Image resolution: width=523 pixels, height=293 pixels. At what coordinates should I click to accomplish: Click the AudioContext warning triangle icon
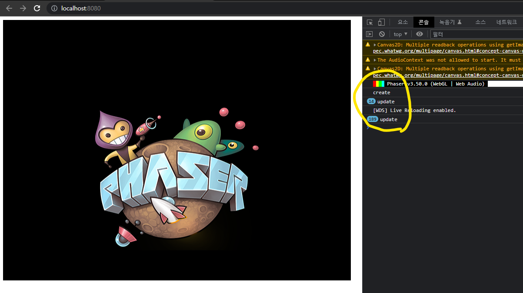tap(368, 59)
